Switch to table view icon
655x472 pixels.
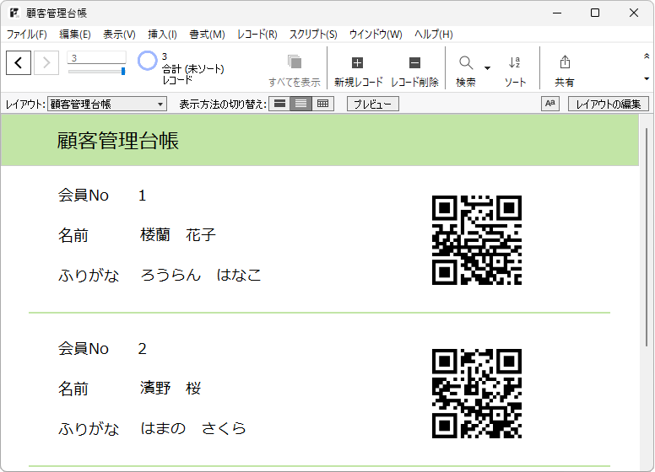[323, 104]
